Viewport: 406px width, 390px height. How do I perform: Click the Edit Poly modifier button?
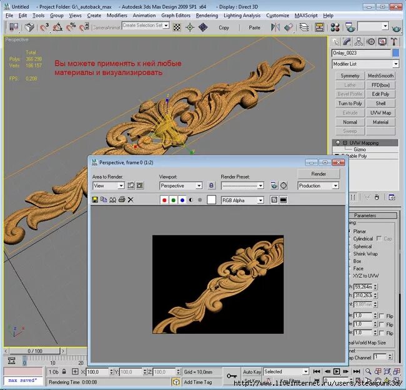tap(380, 94)
